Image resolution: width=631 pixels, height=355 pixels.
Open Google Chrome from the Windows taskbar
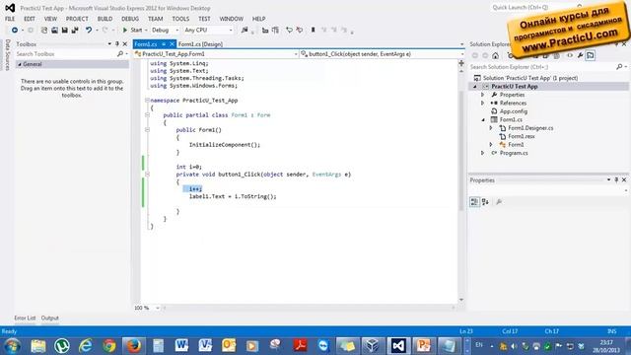tap(109, 346)
